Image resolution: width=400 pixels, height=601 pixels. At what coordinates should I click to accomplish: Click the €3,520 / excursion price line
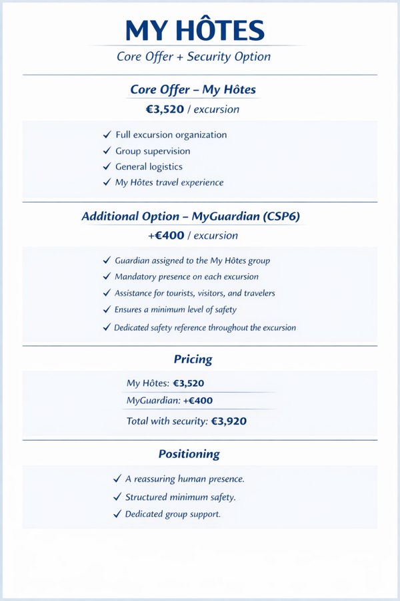[193, 110]
